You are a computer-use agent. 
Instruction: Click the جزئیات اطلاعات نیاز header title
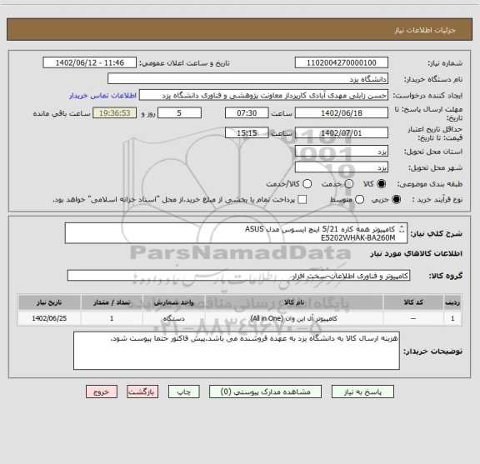425,30
